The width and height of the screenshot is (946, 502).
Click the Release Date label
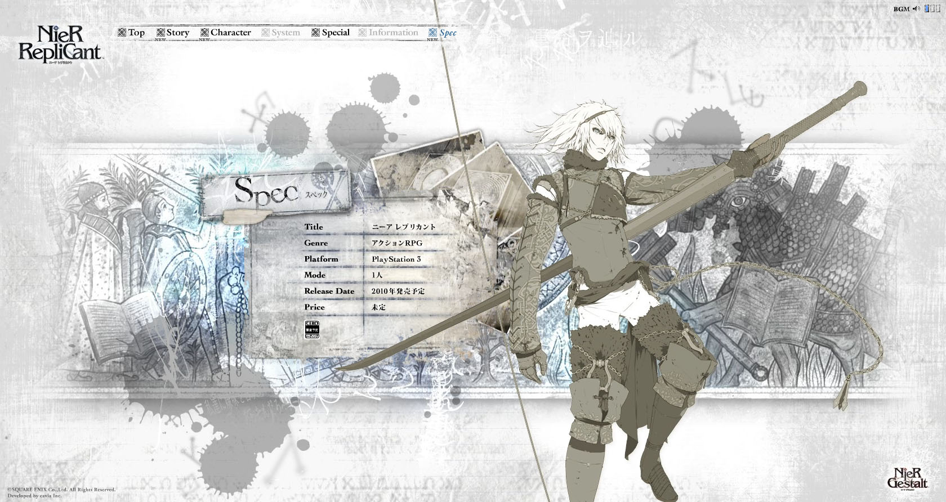[329, 292]
